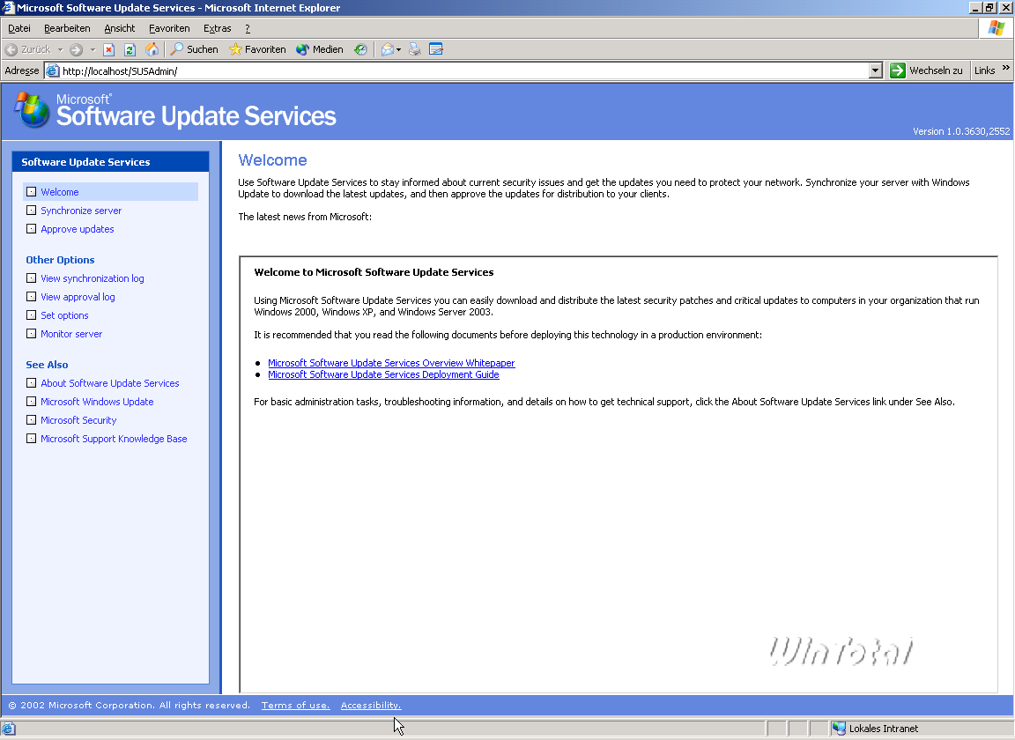The width and height of the screenshot is (1015, 740).
Task: Open the Bearbeiten menu
Action: 67,28
